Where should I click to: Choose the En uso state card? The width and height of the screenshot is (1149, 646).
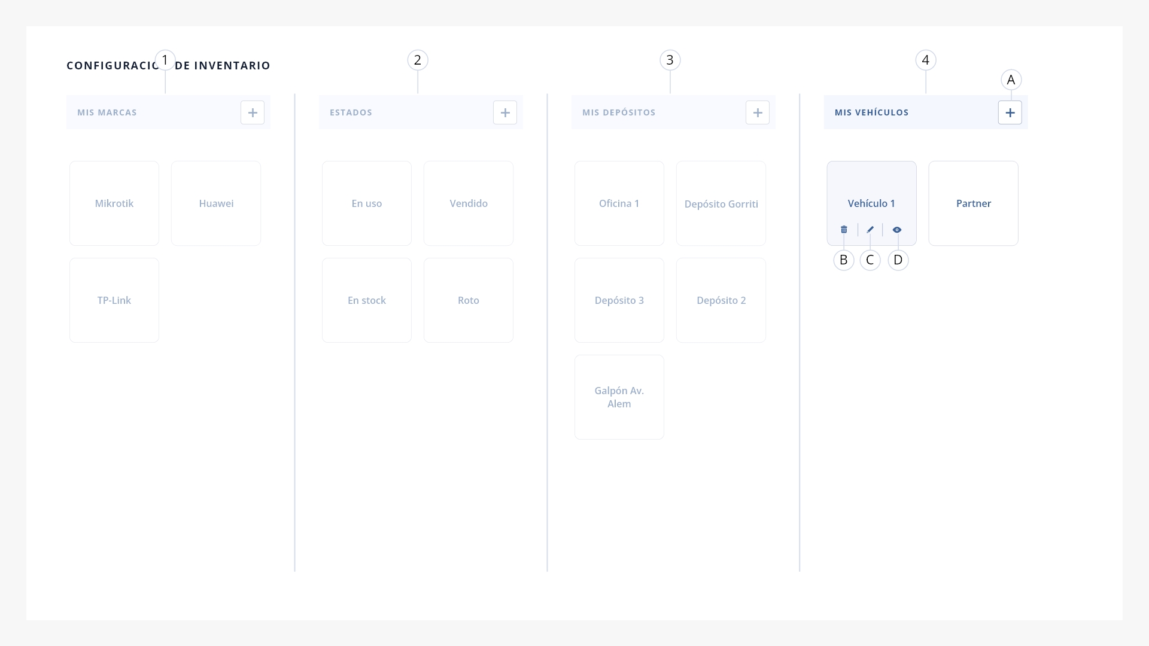coord(367,203)
